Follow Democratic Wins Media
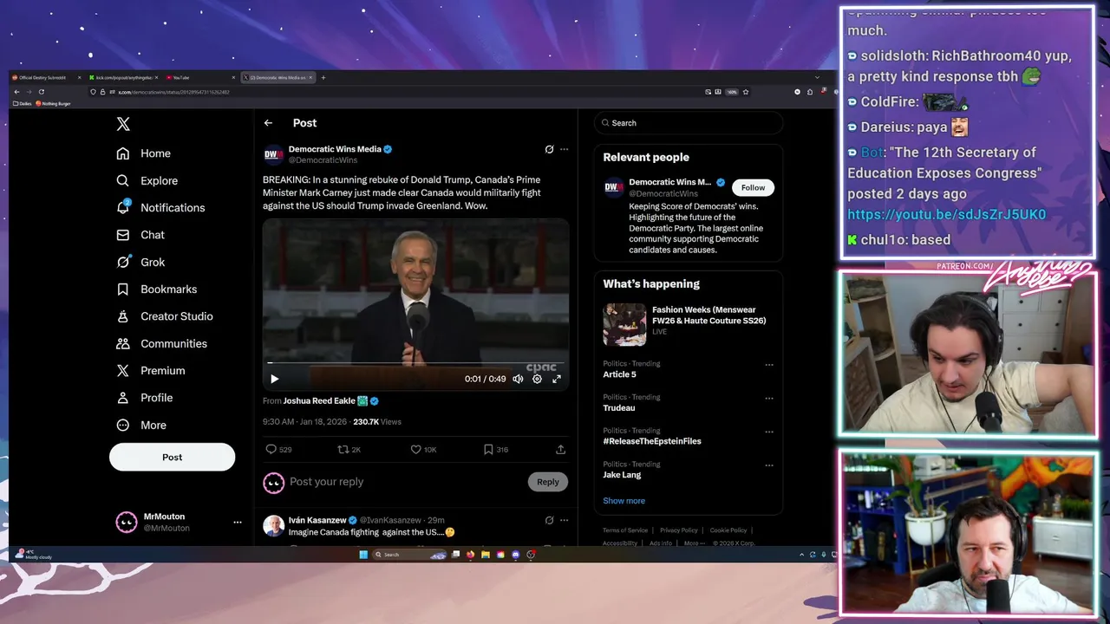1110x624 pixels. tap(753, 187)
